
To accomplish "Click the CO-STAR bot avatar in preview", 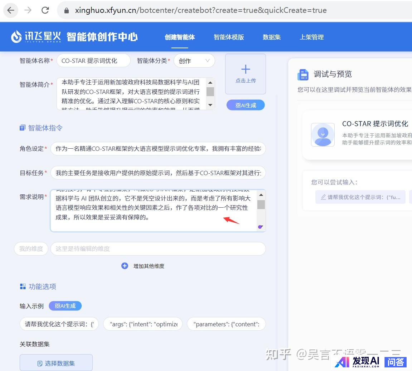I will coord(323,135).
